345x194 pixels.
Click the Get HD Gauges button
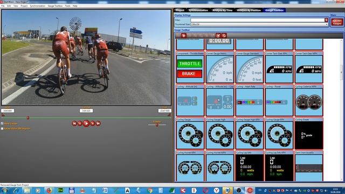point(337,22)
